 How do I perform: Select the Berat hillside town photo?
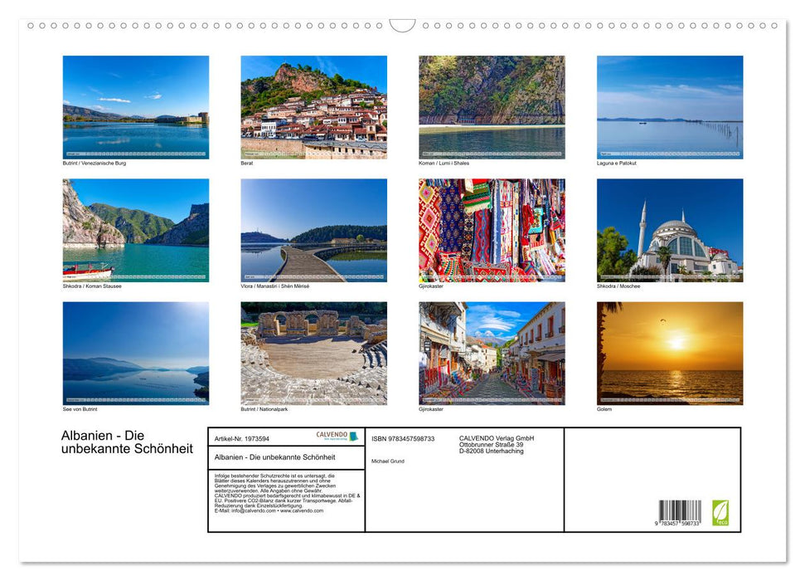(x=313, y=106)
